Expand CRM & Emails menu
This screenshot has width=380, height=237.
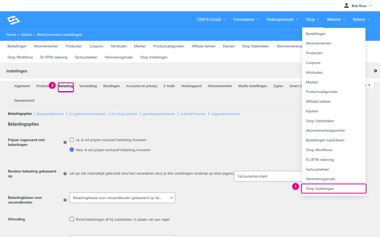(x=211, y=19)
